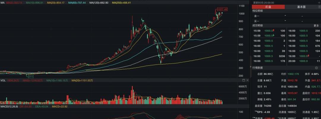Viewport: 321px width, 119px height.
Task: Click the 换手 value 4.68%
Action: coord(315,74)
